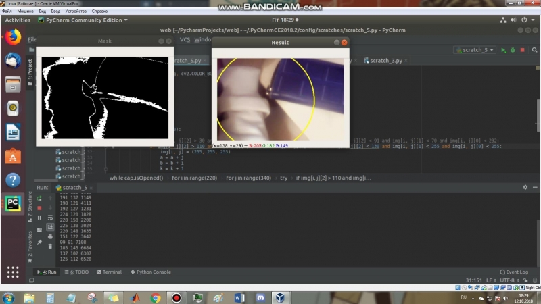Pin the Run tab

[39, 243]
